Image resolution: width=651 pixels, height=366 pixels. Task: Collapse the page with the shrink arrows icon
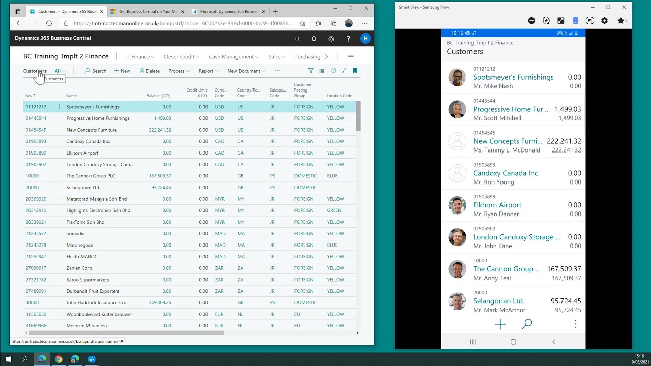[x=344, y=71]
